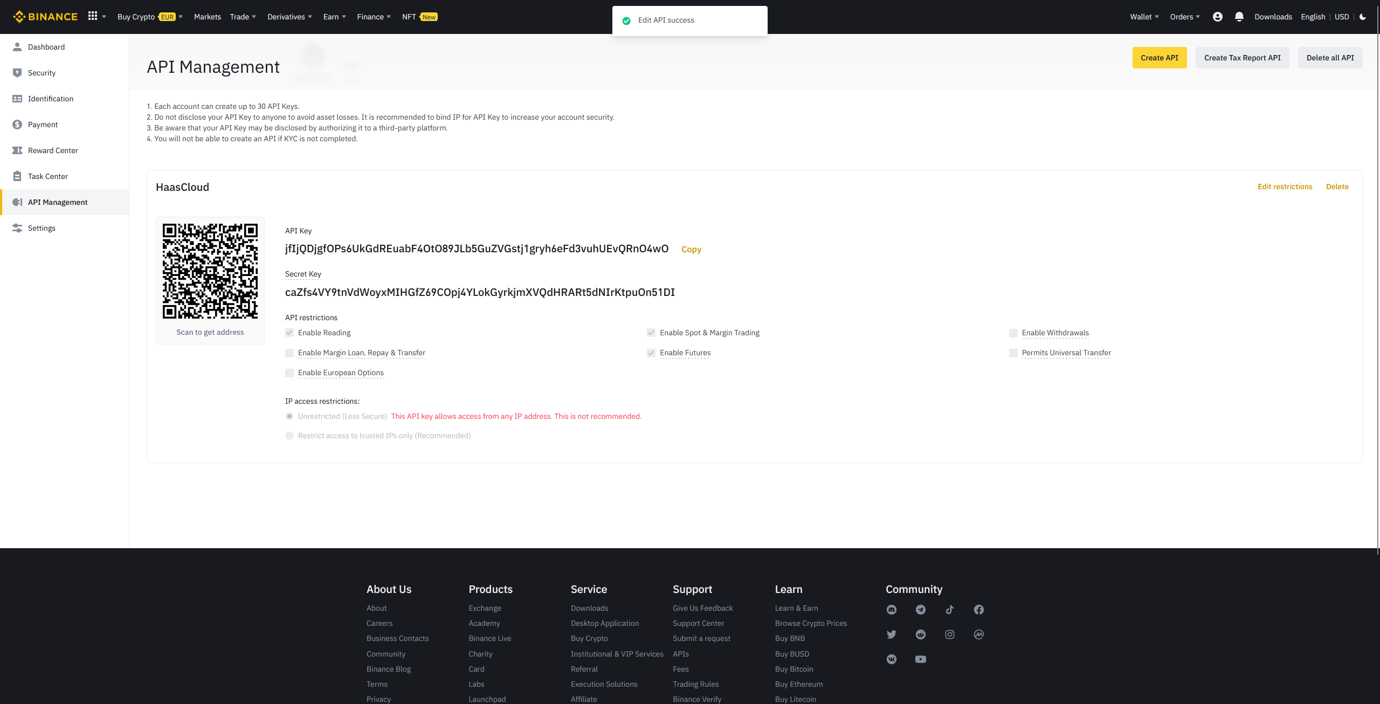Switch to dark mode with moon toggle
The image size is (1380, 704).
click(x=1363, y=17)
